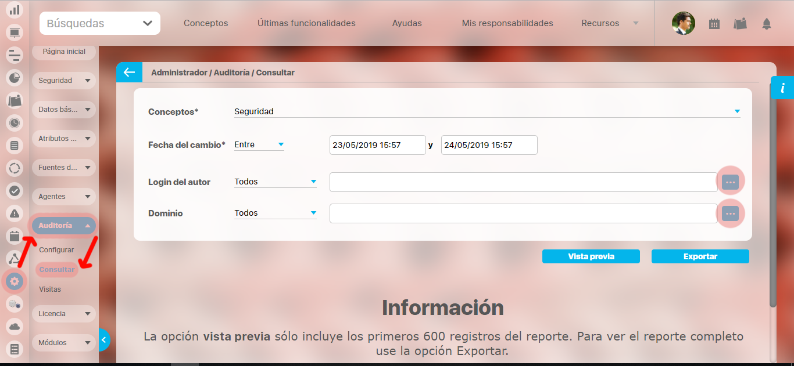Open the pie chart module icon
794x366 pixels.
point(15,77)
